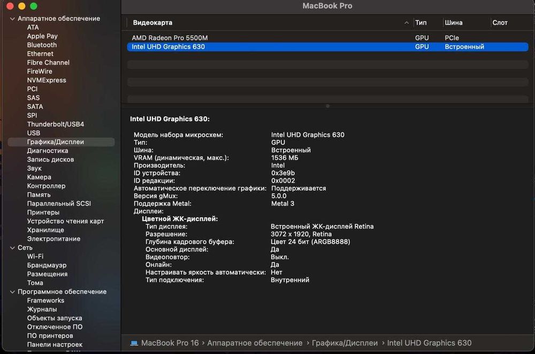Click Графика/Дисплеи in the path bar
Viewport: 535px width, 354px height.
pos(345,343)
